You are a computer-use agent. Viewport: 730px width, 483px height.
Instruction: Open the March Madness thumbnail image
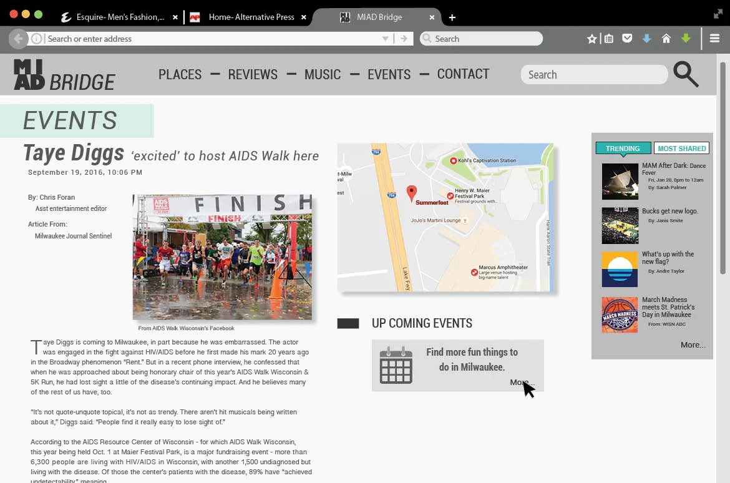(x=620, y=315)
